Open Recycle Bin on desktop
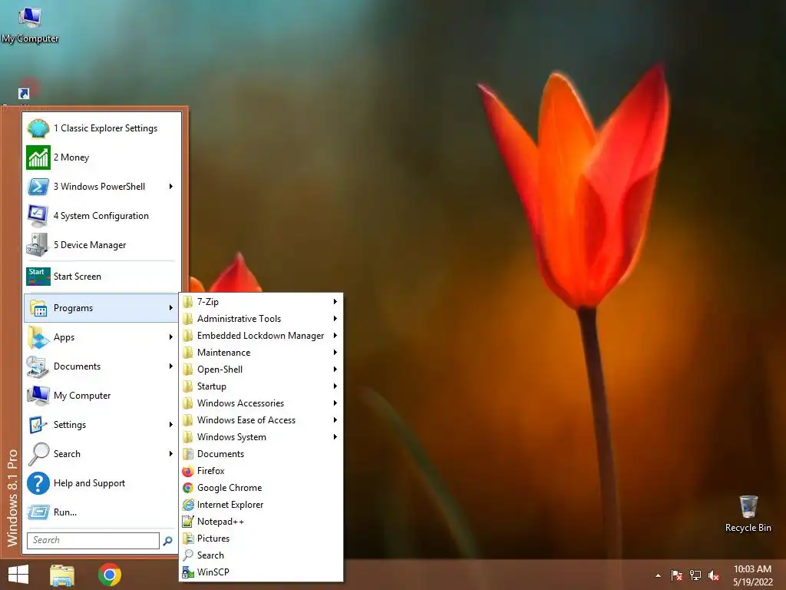The image size is (786, 590). (x=748, y=514)
